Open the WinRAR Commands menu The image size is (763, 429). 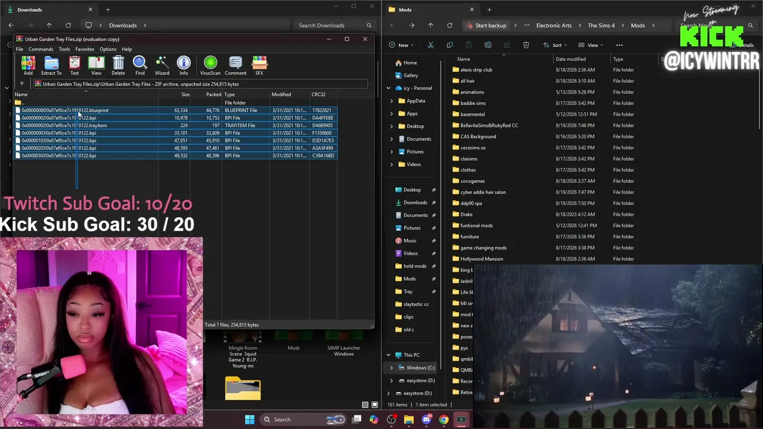tap(41, 49)
